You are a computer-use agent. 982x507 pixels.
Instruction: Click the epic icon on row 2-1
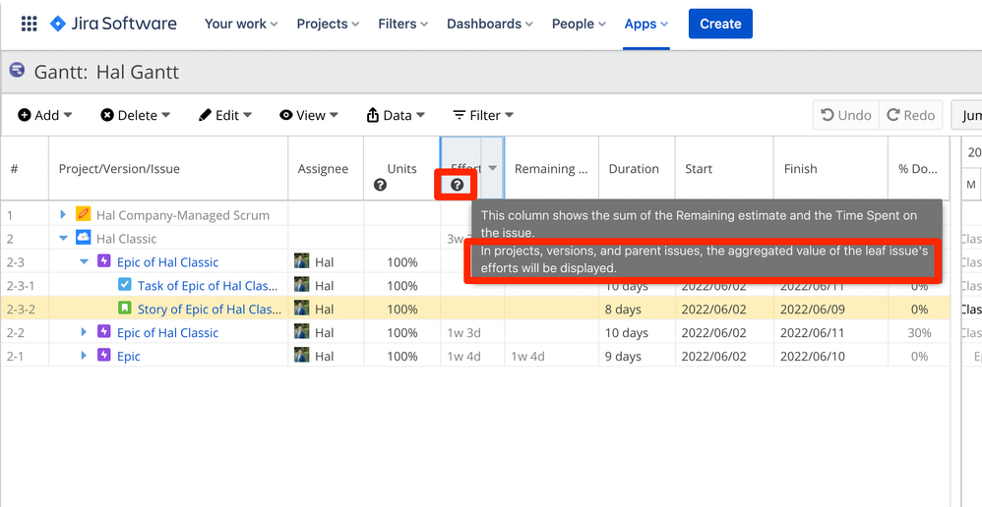(104, 356)
